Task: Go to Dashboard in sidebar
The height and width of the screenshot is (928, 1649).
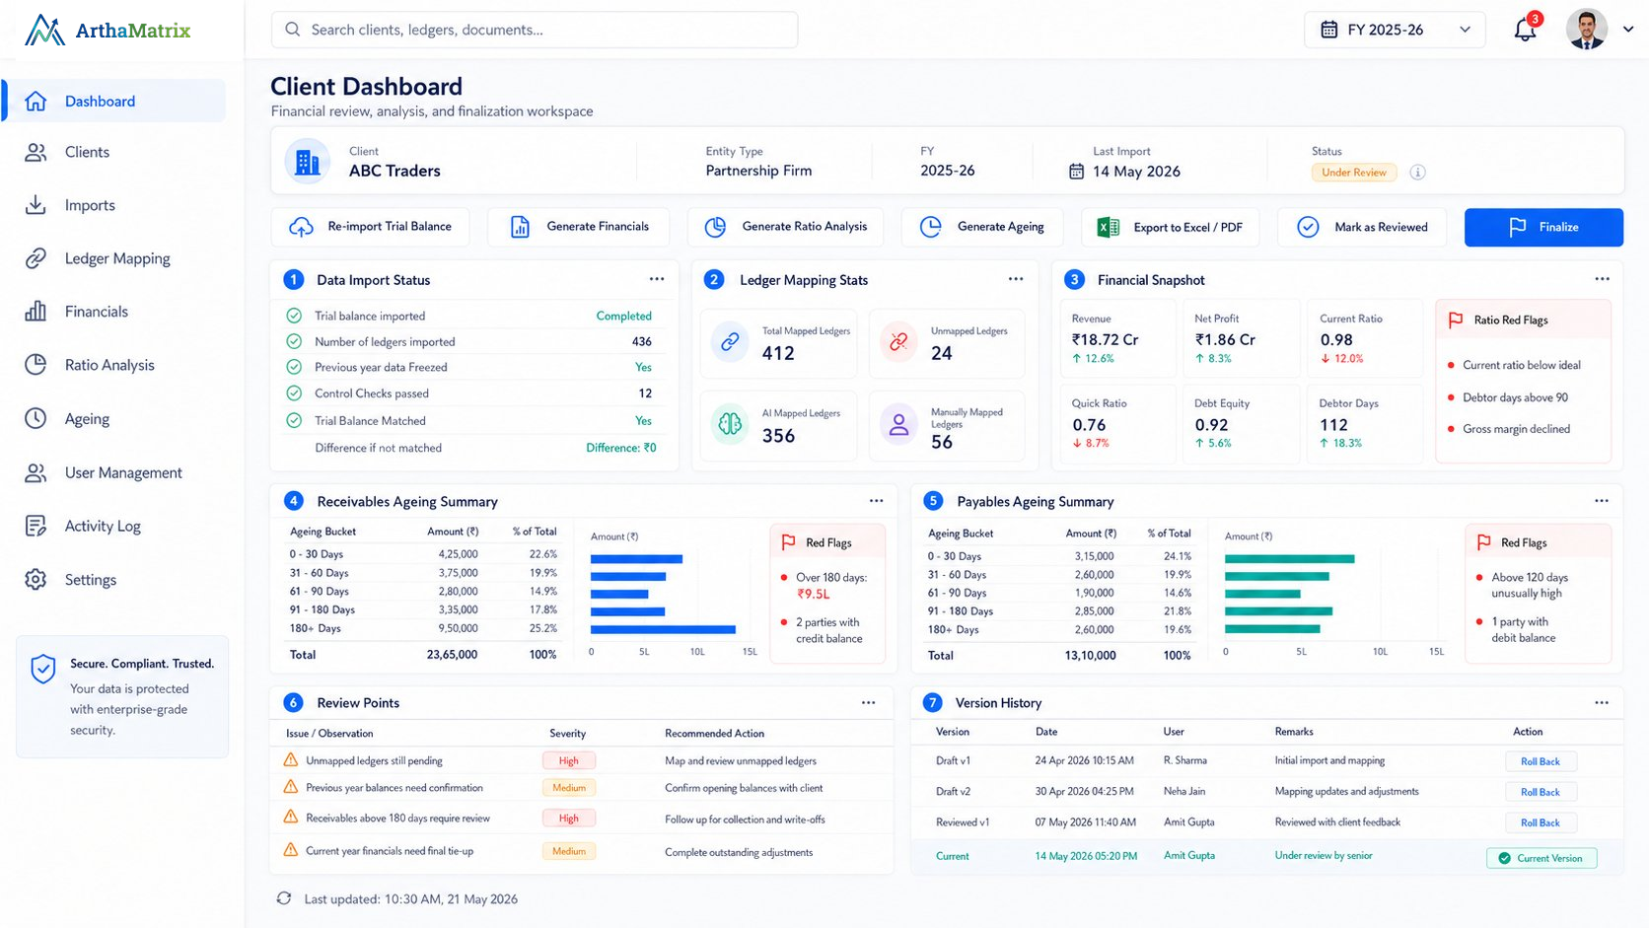Action: tap(115, 101)
